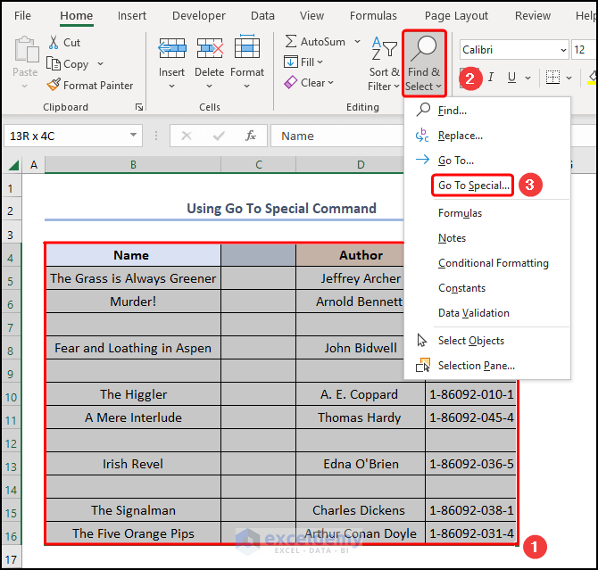Toggle italic formatting
Viewport: 598px width, 570px height.
pyautogui.click(x=491, y=78)
